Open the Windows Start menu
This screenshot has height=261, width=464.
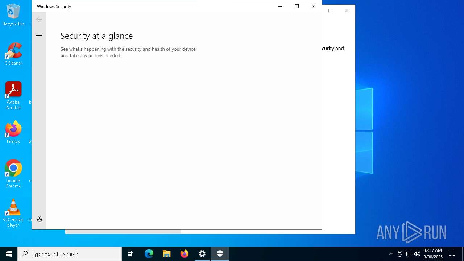[x=9, y=254]
